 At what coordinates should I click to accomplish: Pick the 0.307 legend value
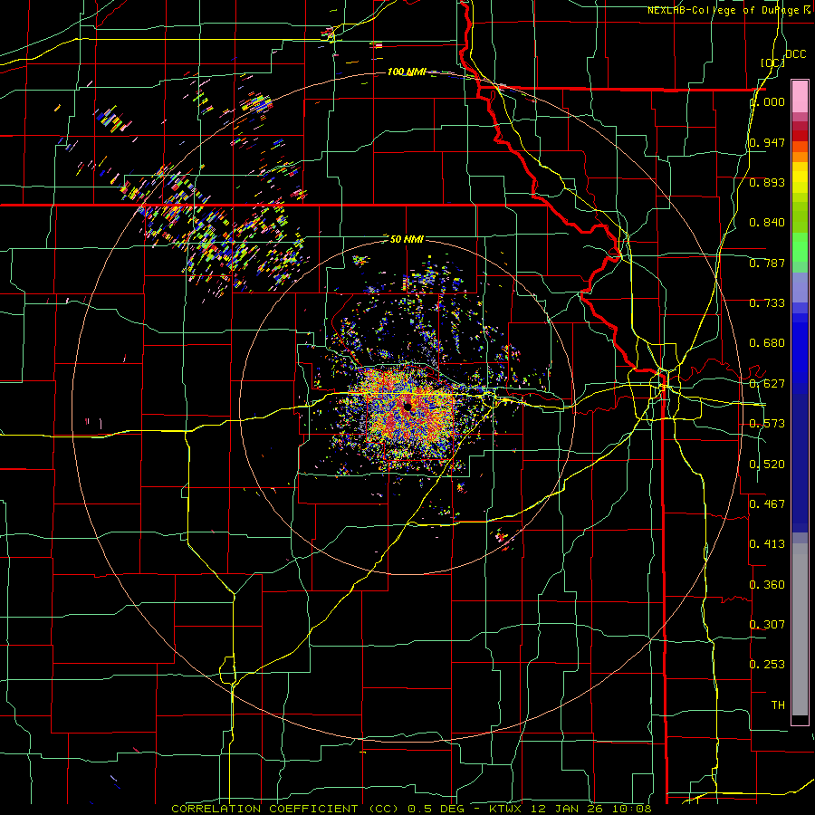point(767,625)
